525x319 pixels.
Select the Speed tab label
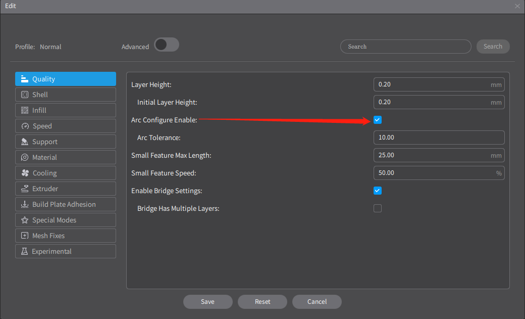tap(42, 126)
